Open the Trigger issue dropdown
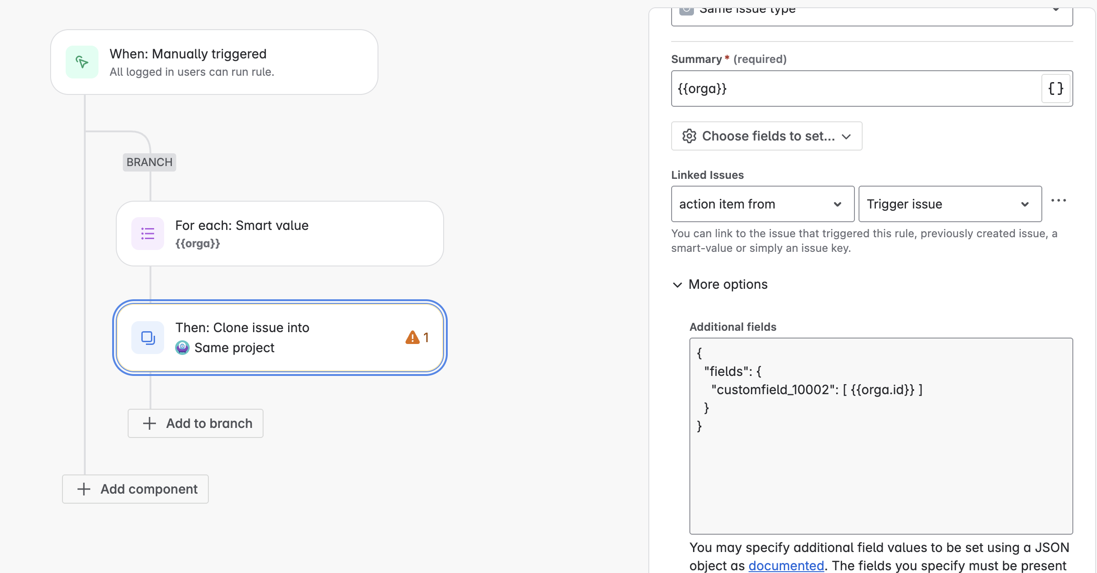1097x573 pixels. (x=950, y=204)
